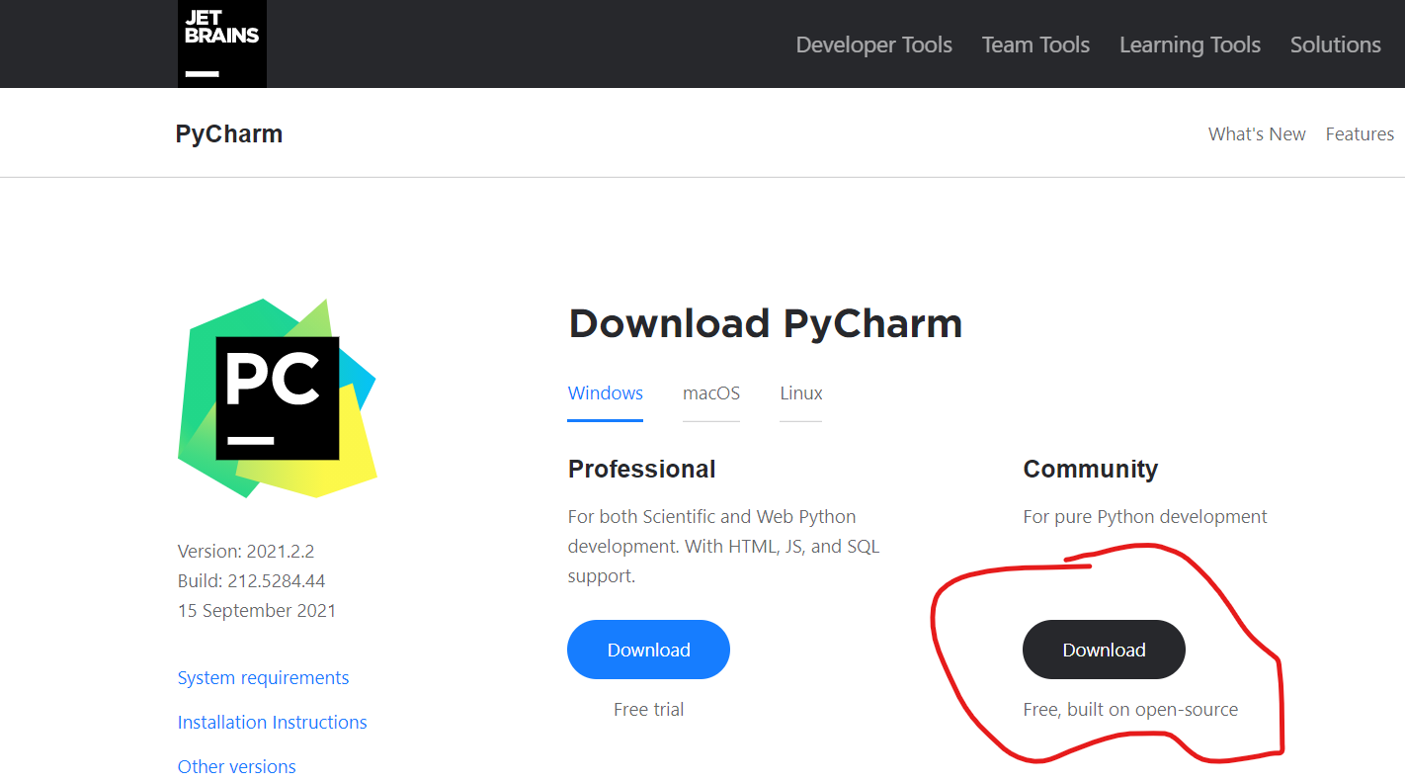The height and width of the screenshot is (783, 1405).
Task: Download the PyCharm Professional edition
Action: click(648, 650)
